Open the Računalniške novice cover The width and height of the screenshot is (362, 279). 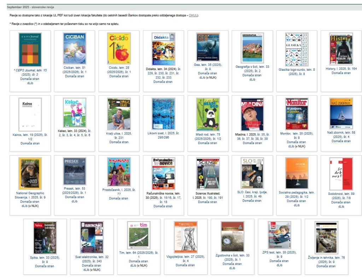click(163, 174)
